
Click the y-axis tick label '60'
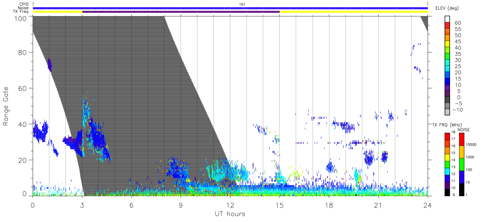pyautogui.click(x=23, y=88)
